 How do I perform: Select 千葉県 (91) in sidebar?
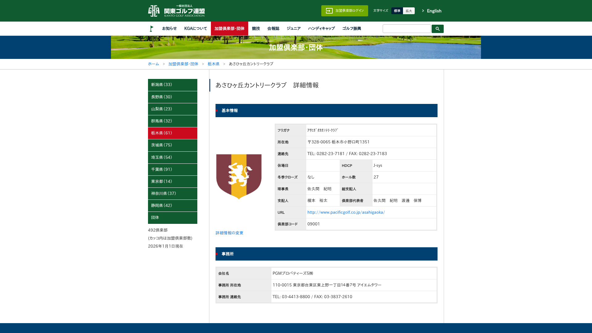coord(173,170)
